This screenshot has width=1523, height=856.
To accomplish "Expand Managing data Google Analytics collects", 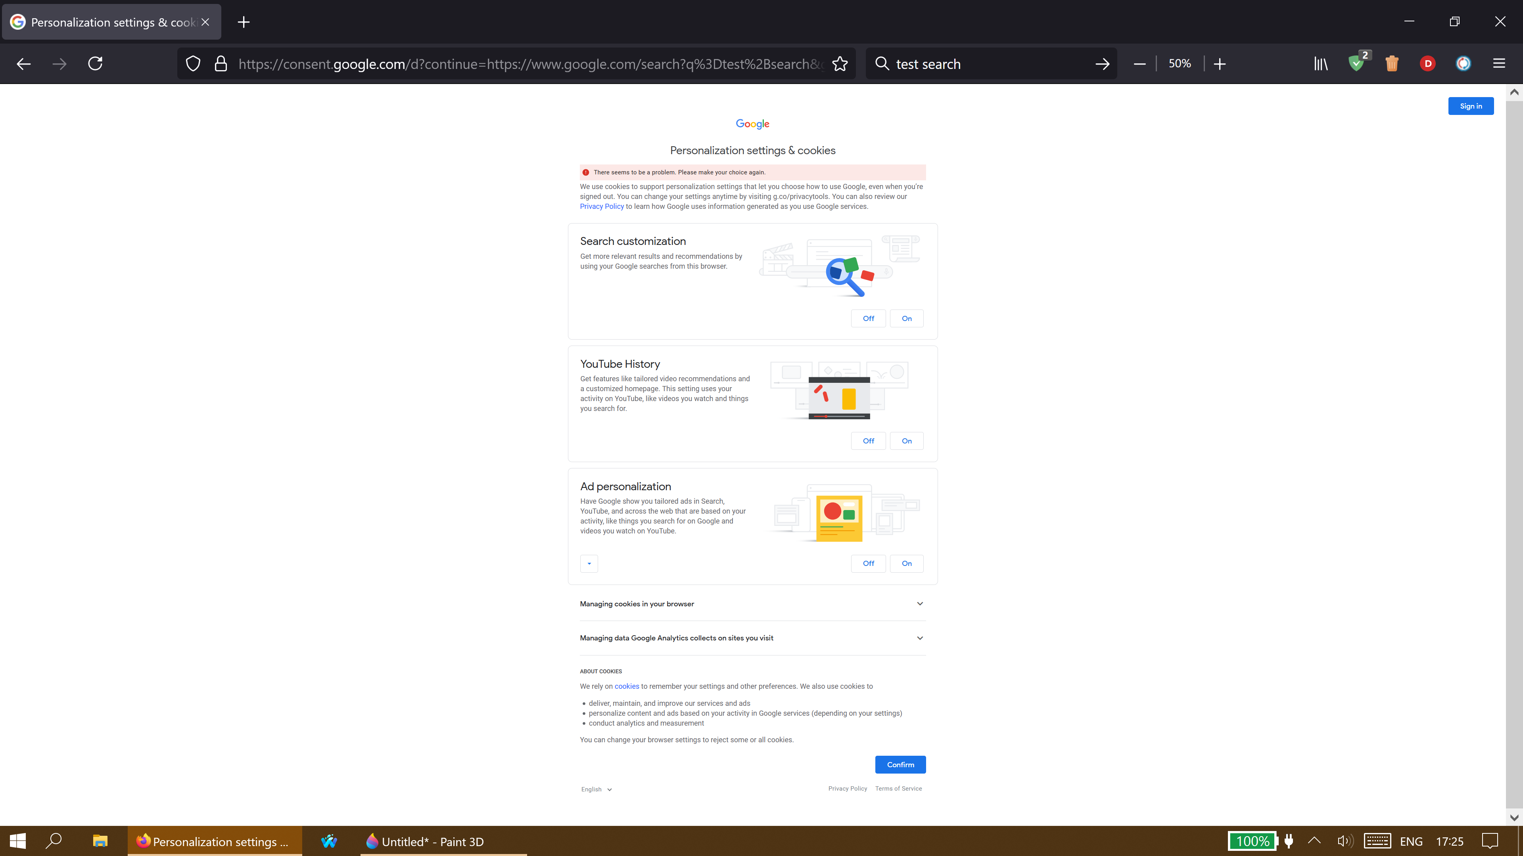I will [753, 638].
